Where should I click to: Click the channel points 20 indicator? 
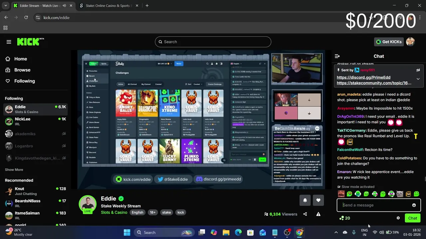(344, 218)
